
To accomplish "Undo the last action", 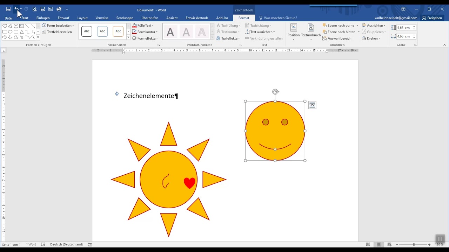I will [16, 9].
